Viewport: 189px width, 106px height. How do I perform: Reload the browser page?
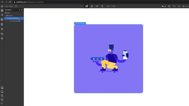pyautogui.click(x=10, y=2)
